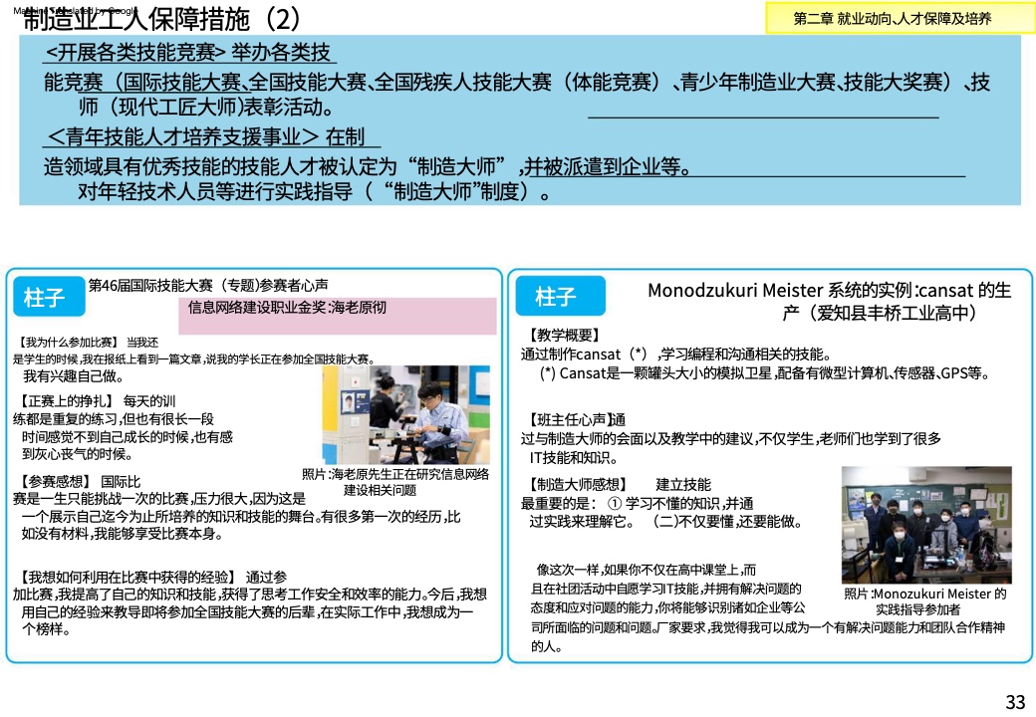Screen dimensions: 1036x717
Task: Click the page number 33
Action: (1015, 702)
